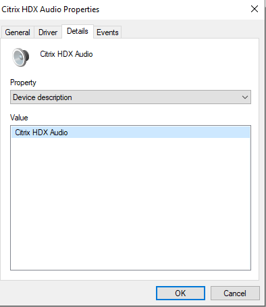This screenshot has width=266, height=307.
Task: Click the blank footer area left of OK
Action: 78,293
